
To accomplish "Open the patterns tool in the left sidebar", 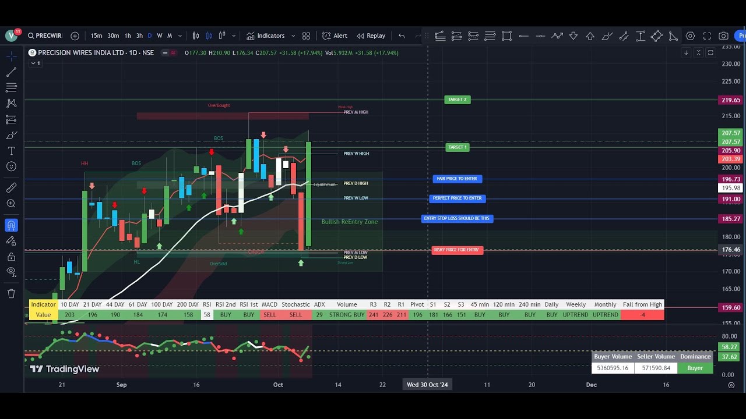I will point(11,103).
